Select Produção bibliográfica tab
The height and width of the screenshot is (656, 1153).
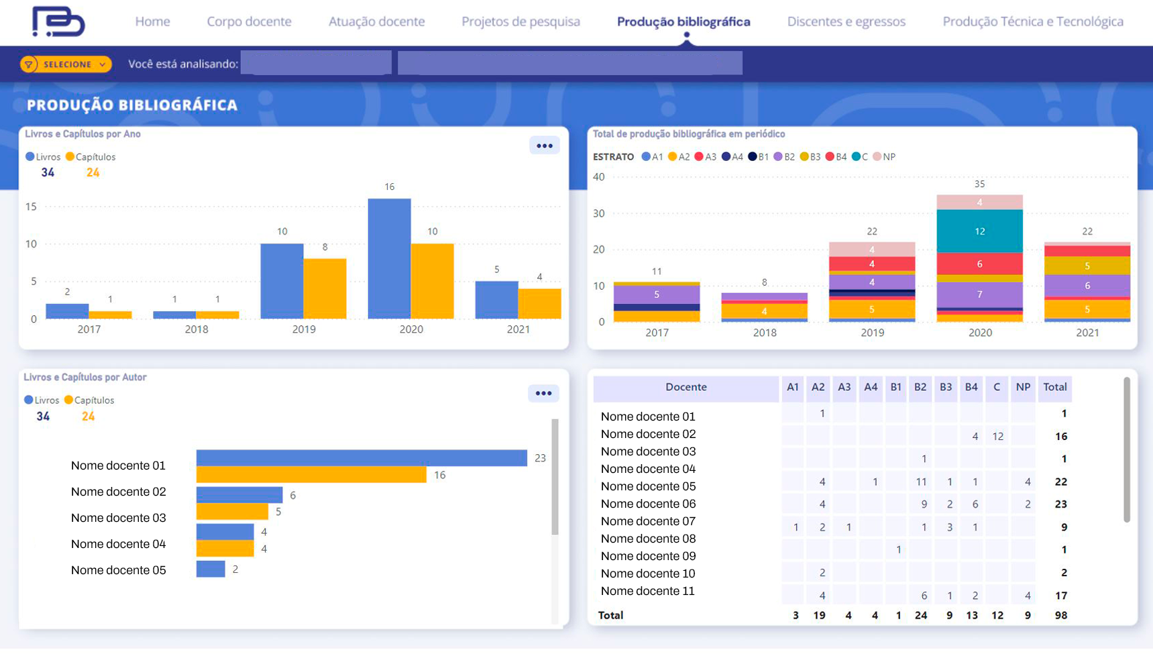click(x=683, y=21)
